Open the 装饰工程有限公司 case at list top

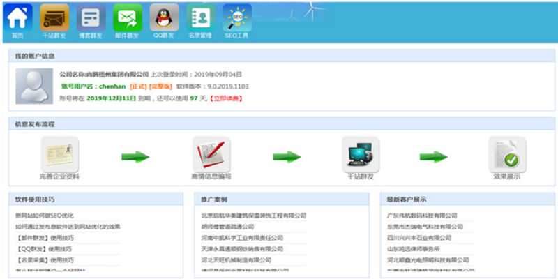pyautogui.click(x=254, y=216)
